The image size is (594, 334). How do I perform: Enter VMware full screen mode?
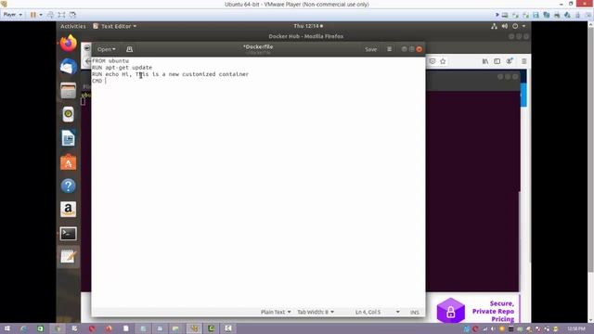[x=61, y=15]
